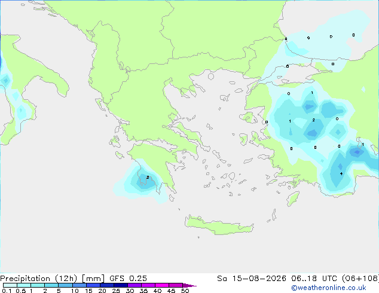
Task: Click the 0.5–1 mm legend color swatch
Action: [x=24, y=285]
